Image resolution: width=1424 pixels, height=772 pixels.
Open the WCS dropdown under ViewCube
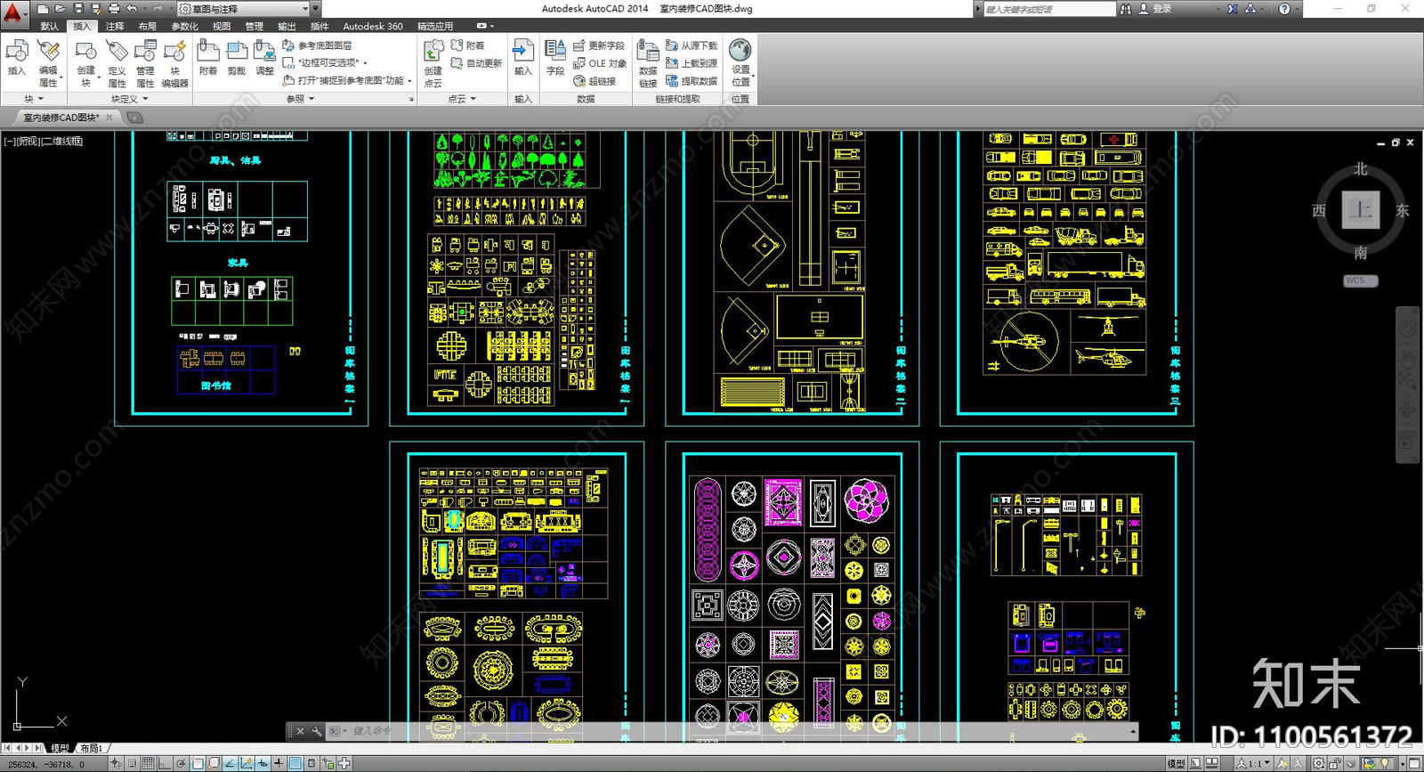(1360, 280)
